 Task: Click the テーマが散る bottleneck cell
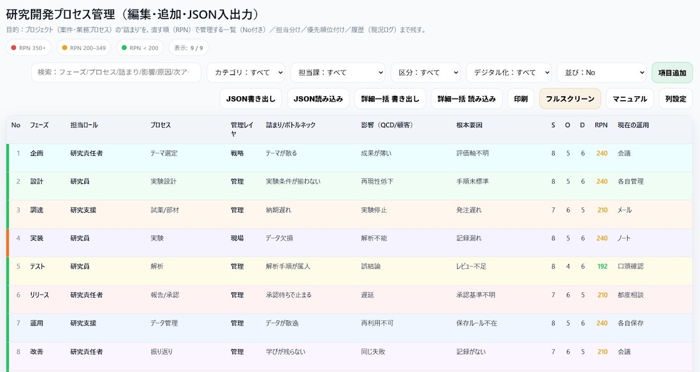(281, 153)
